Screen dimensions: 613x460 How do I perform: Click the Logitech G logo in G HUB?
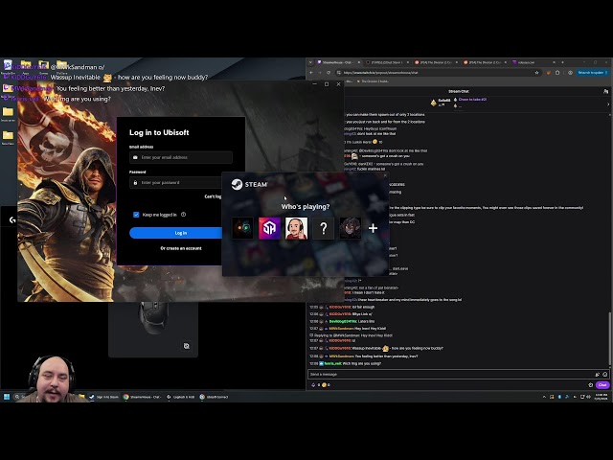(x=12, y=219)
